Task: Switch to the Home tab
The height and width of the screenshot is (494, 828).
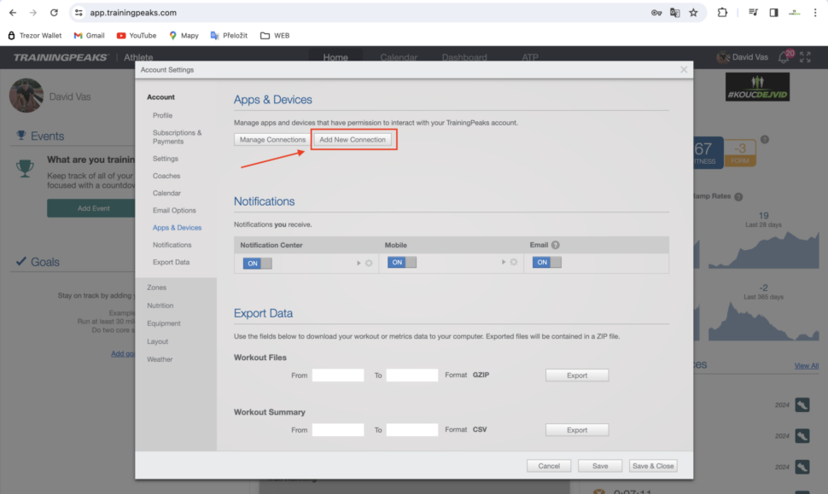Action: (x=335, y=57)
